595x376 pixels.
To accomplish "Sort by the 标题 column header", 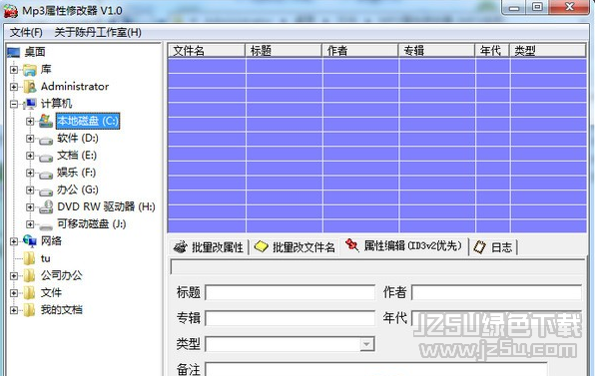I will [284, 51].
